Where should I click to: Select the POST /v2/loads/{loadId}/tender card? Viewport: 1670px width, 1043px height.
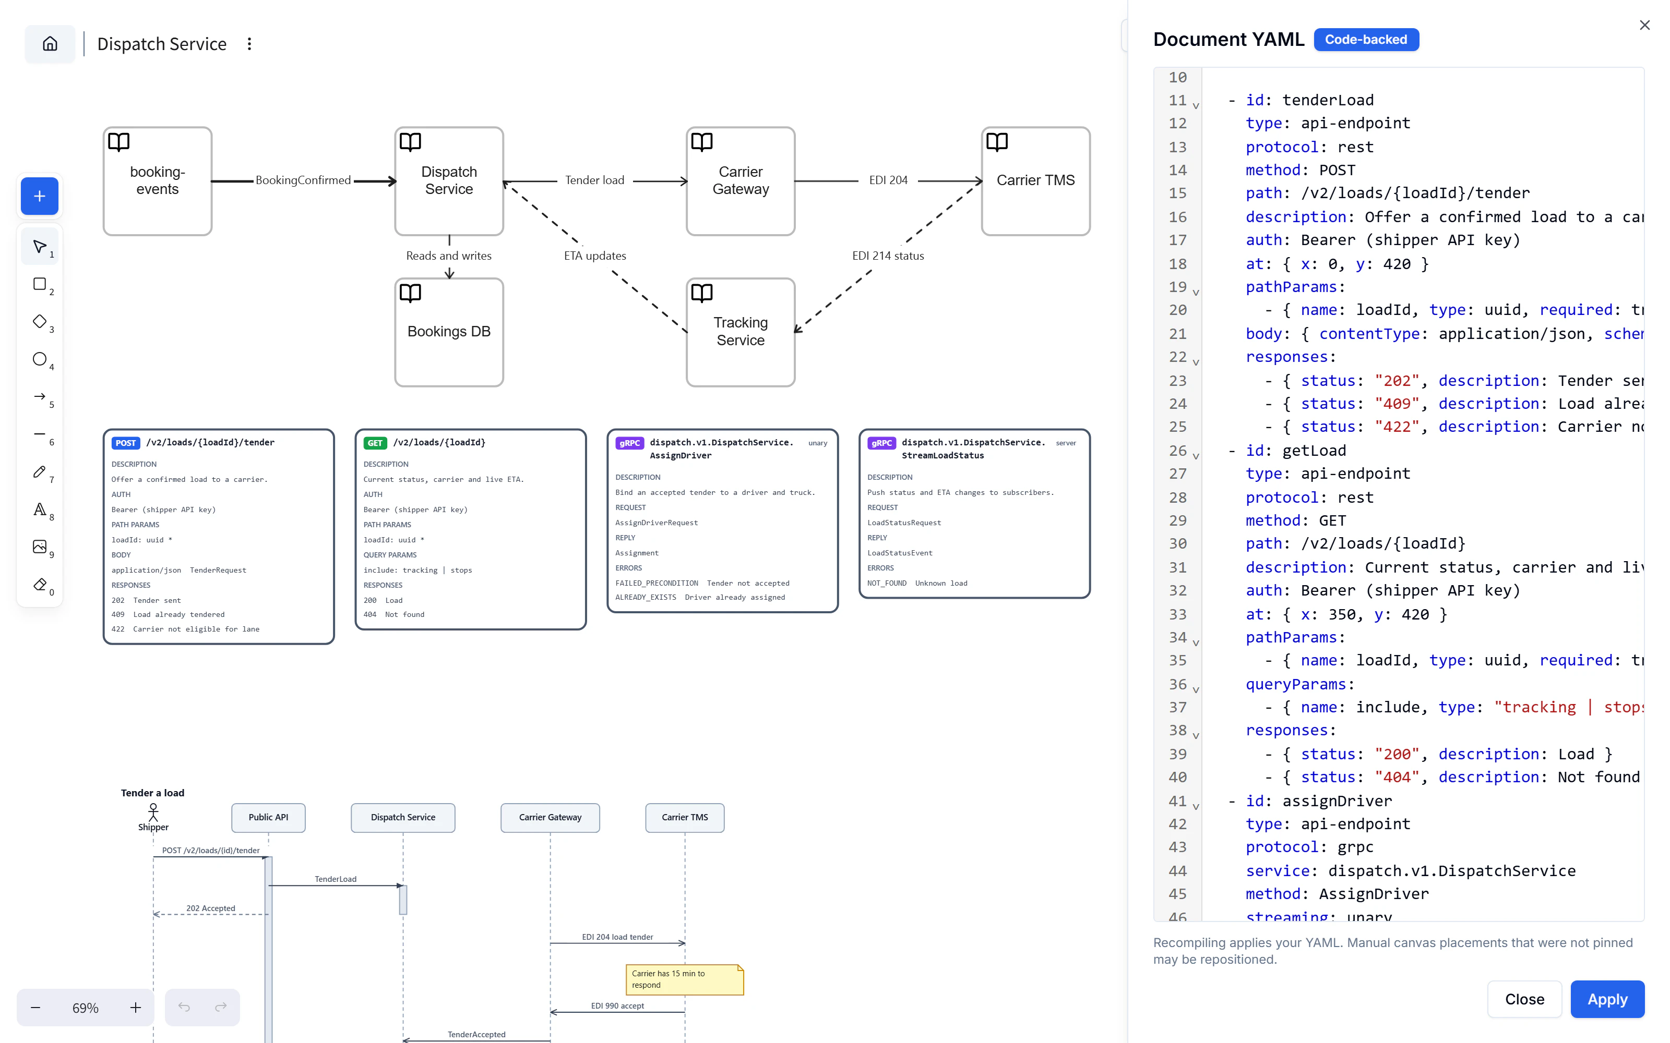coord(219,536)
